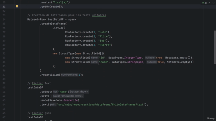The width and height of the screenshot is (216, 121).
Task: Go to previous highlighted problem arrow
Action: coord(209,3)
